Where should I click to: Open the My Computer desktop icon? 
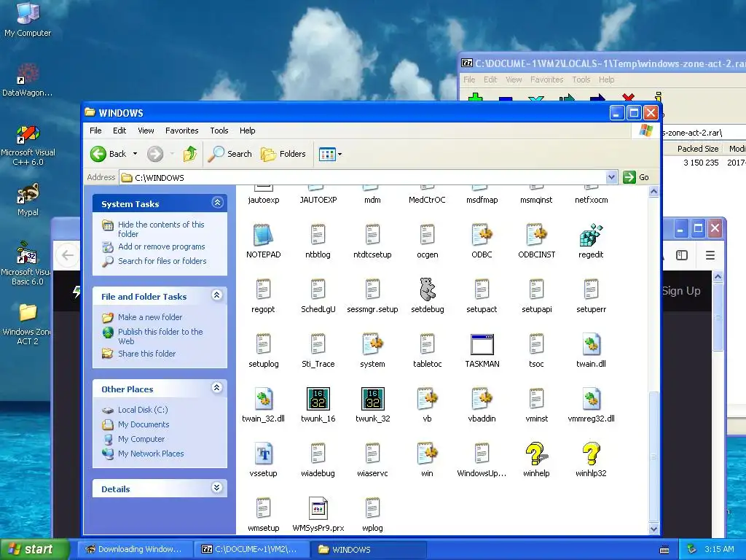[28, 19]
